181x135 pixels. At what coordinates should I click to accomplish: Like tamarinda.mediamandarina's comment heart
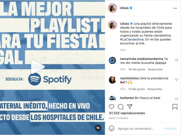[177, 60]
